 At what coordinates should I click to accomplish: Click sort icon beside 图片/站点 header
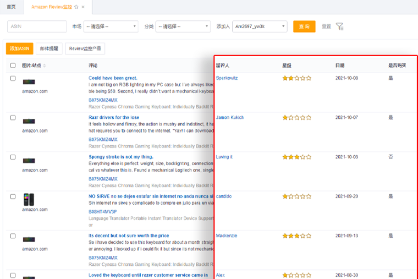pyautogui.click(x=45, y=65)
